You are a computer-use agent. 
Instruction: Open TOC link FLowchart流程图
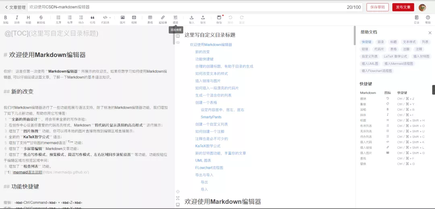(x=209, y=168)
